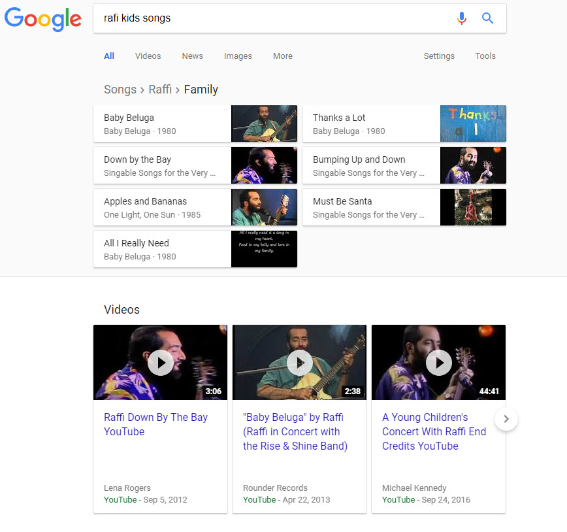Click the blue search magnifier icon
Screen dimensions: 567x532
(x=487, y=18)
